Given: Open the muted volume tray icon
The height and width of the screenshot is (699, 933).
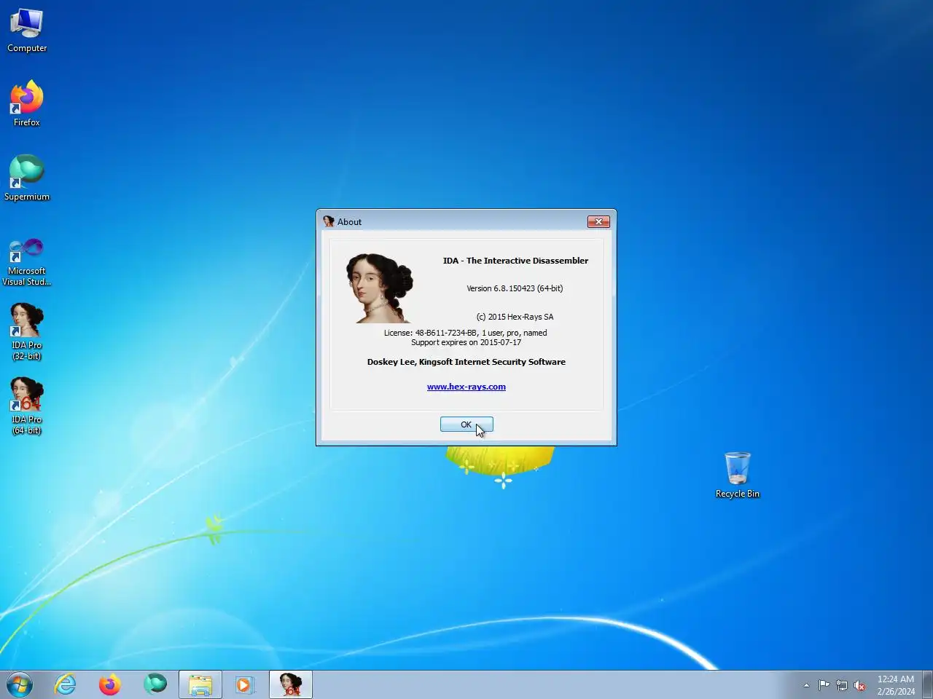Looking at the screenshot, I should (860, 685).
